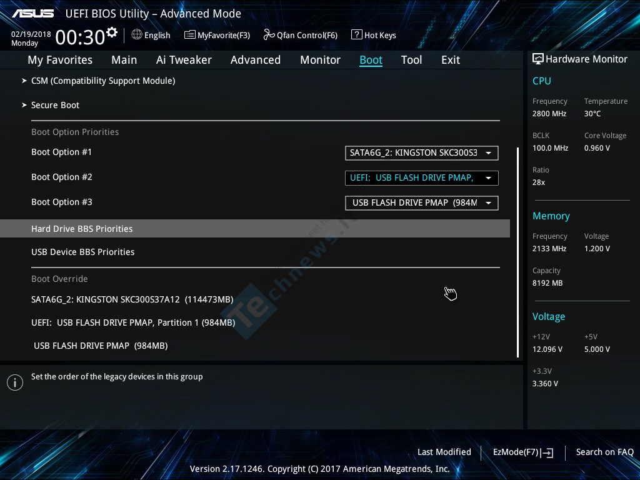Click the CPU Temperature 30°C value
640x480 pixels.
(x=592, y=114)
